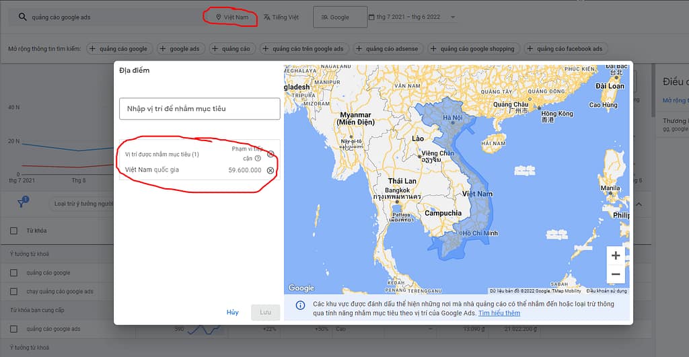The height and width of the screenshot is (357, 689).
Task: Tick checkbox for 'chạy quảng cáo google ads'
Action: 14,292
